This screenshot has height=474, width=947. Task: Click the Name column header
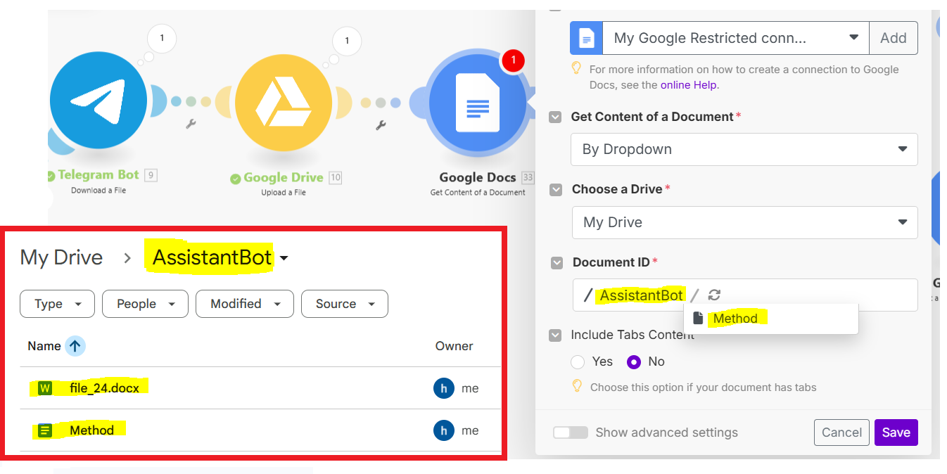tap(44, 346)
